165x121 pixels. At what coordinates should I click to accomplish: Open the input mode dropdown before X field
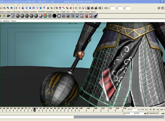point(104,8)
